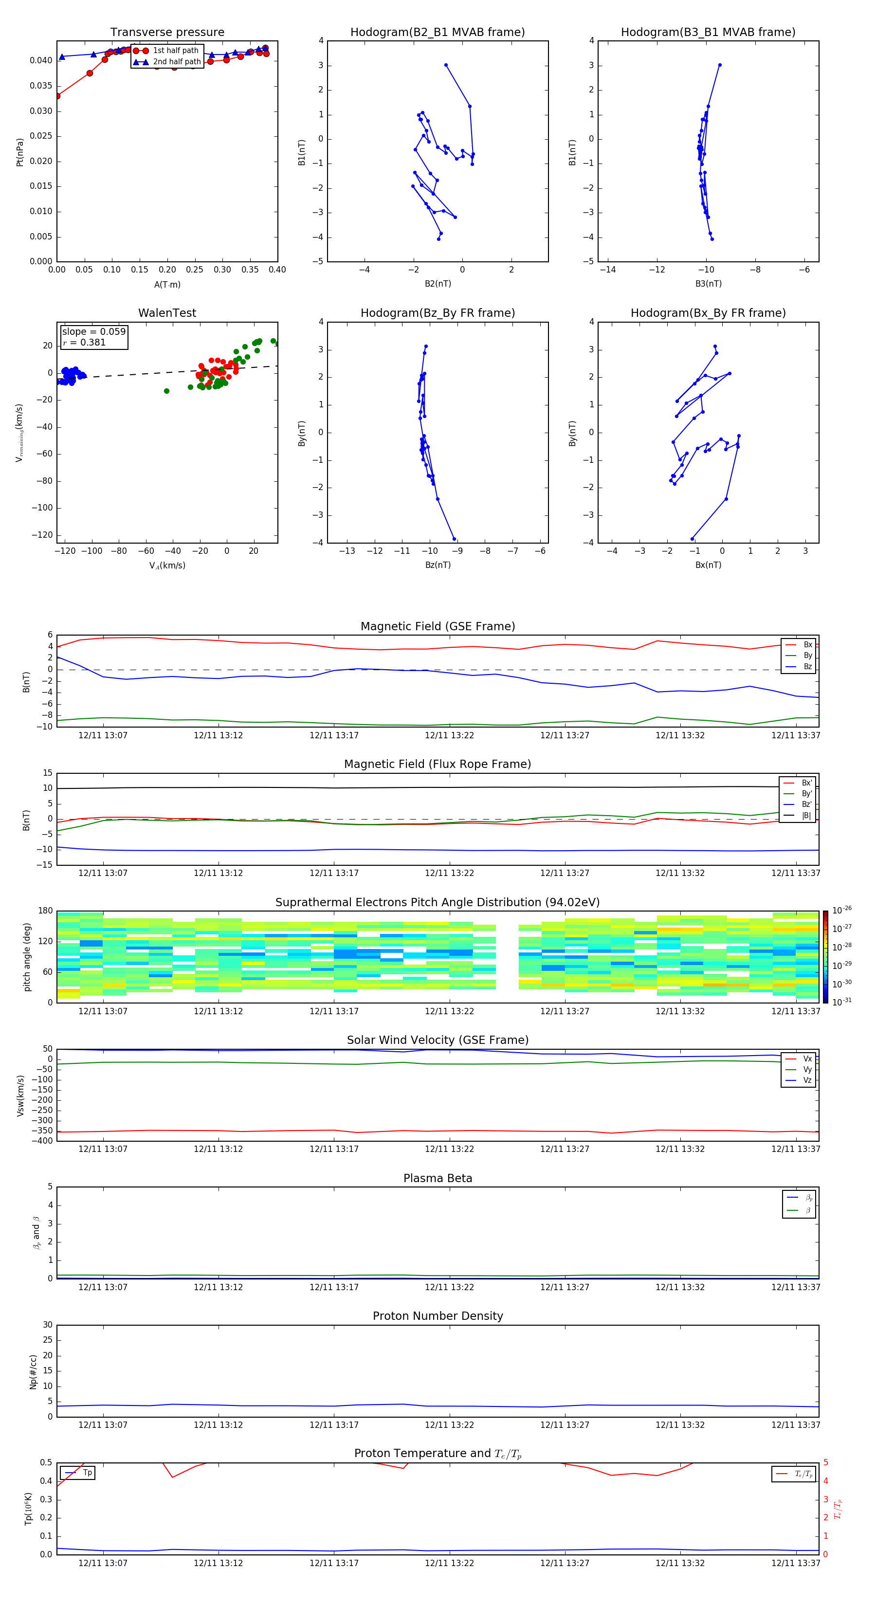
Task: Select the red "Bx" legend entry in GSE panel
Action: click(x=799, y=645)
